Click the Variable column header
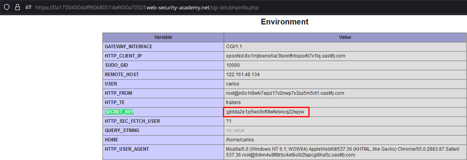This screenshot has height=160, width=467. point(163,37)
